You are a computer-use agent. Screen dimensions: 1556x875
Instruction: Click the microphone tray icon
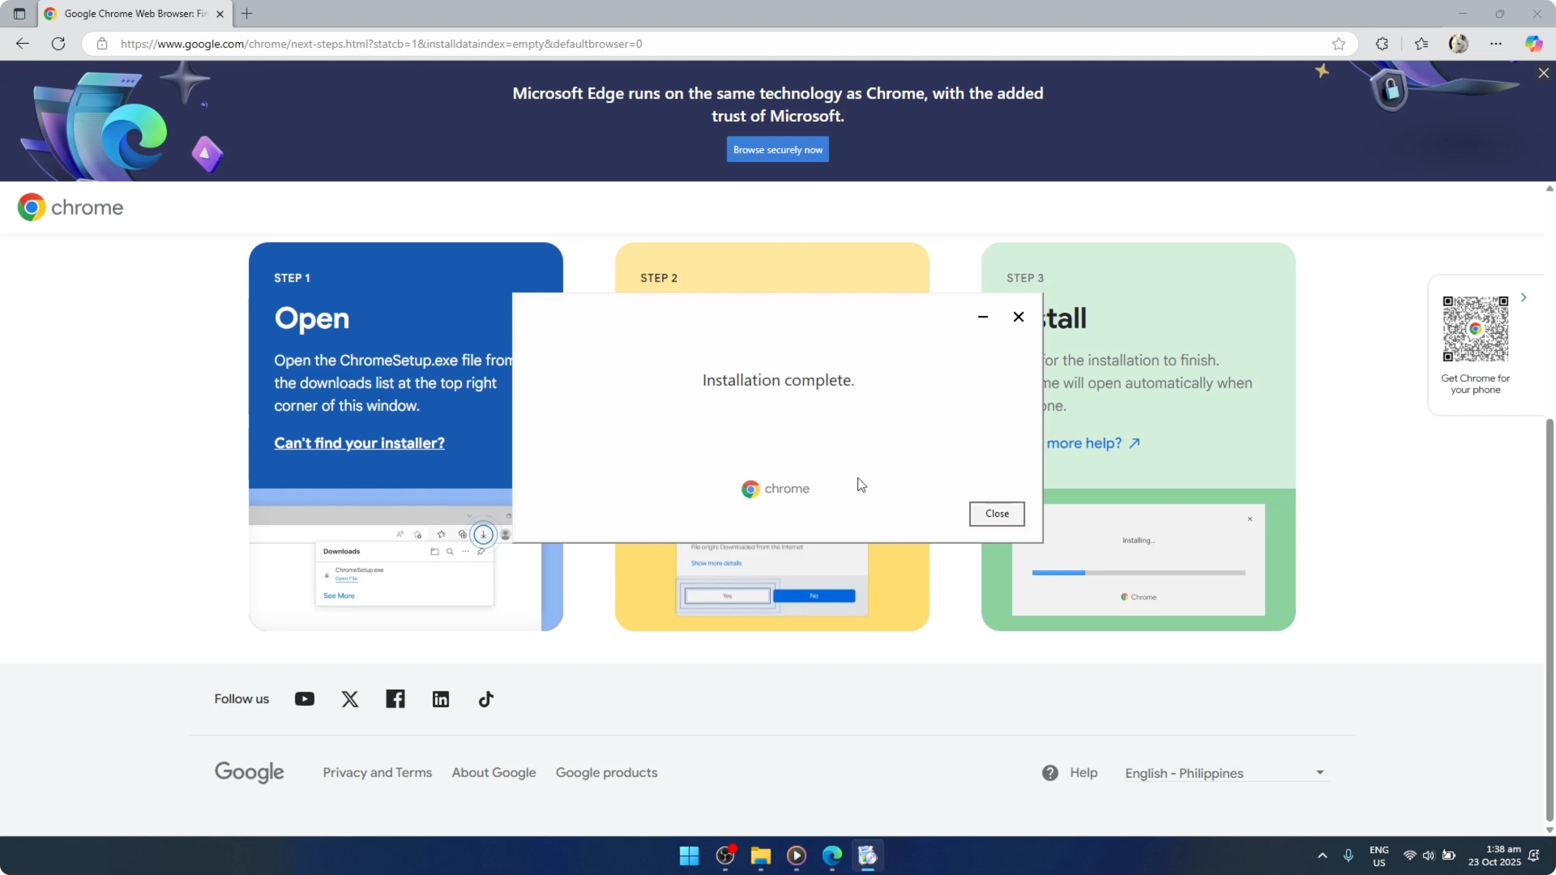[x=1348, y=855]
